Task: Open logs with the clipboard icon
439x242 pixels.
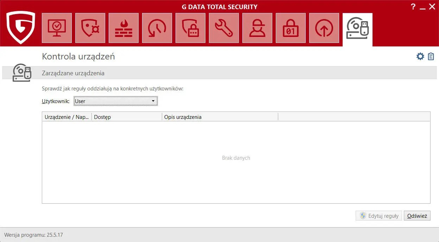Action: (431, 56)
